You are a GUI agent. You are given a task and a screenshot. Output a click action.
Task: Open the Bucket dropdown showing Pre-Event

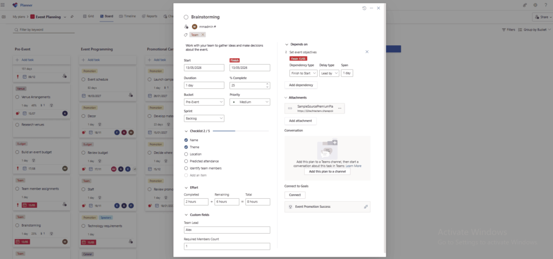coord(204,102)
